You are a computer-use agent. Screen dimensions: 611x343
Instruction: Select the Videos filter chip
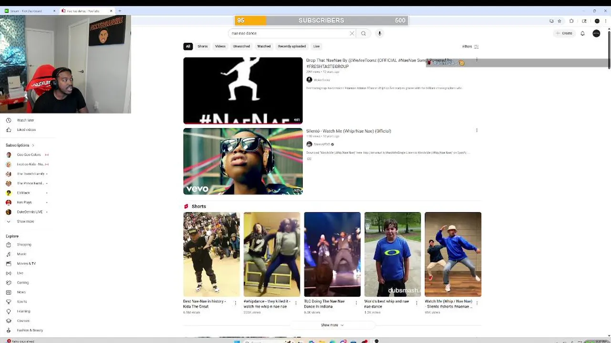pos(220,46)
